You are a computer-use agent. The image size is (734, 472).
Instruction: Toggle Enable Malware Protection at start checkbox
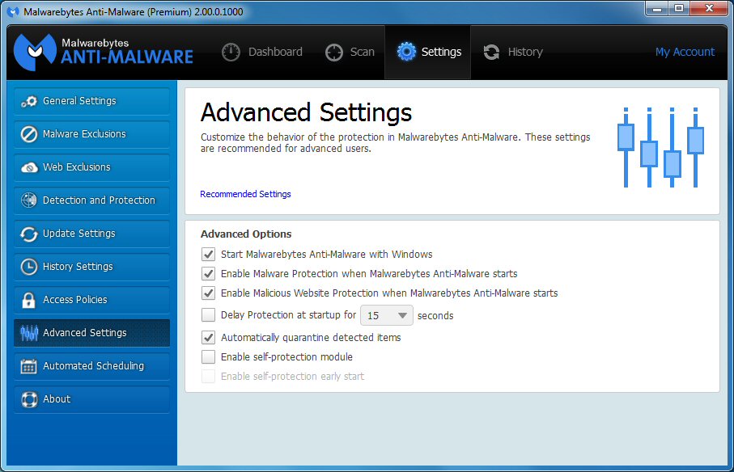[x=208, y=273]
